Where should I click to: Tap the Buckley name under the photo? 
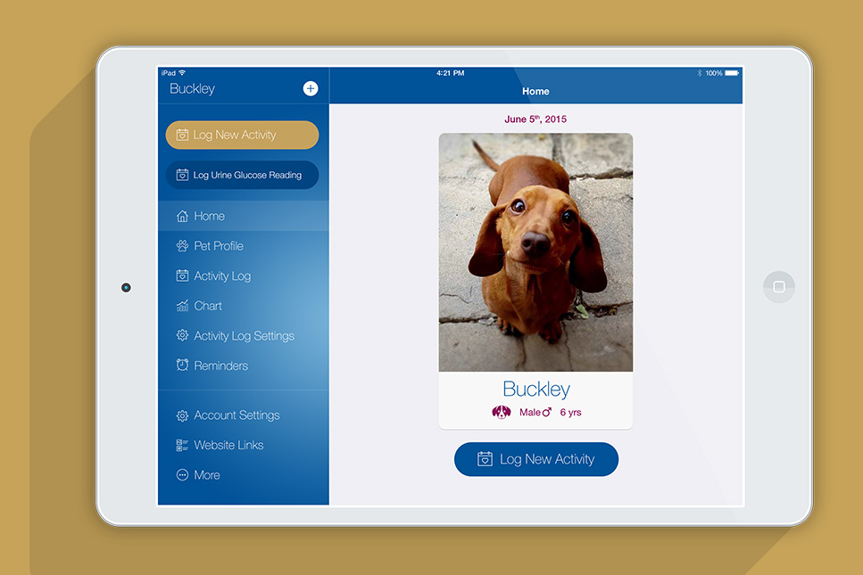[536, 390]
